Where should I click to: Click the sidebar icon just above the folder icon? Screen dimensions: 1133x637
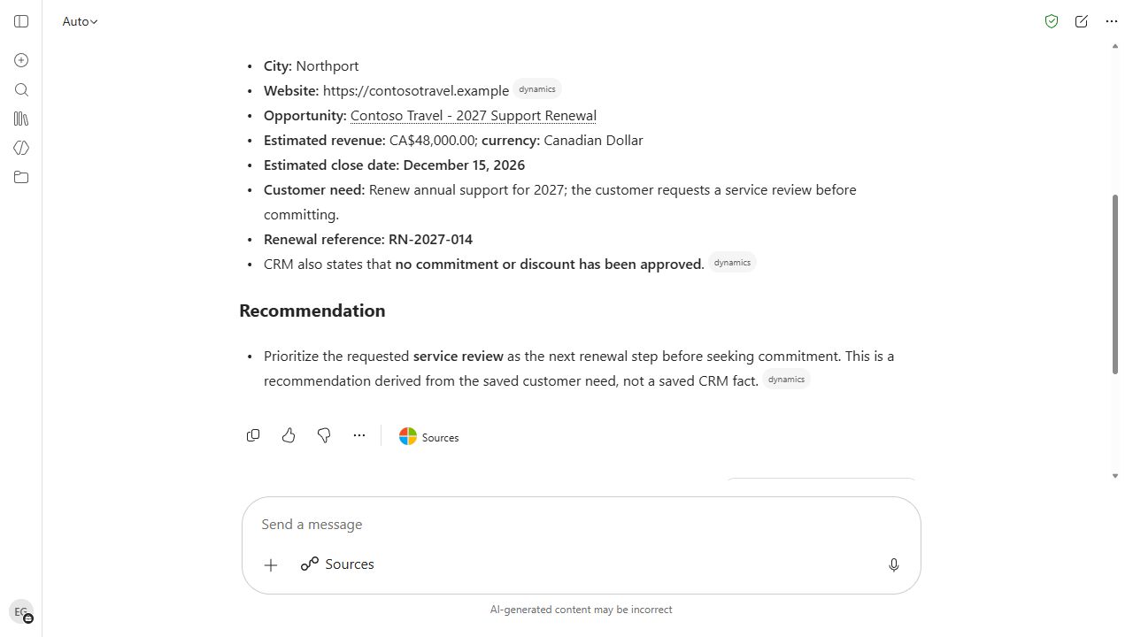click(x=21, y=148)
